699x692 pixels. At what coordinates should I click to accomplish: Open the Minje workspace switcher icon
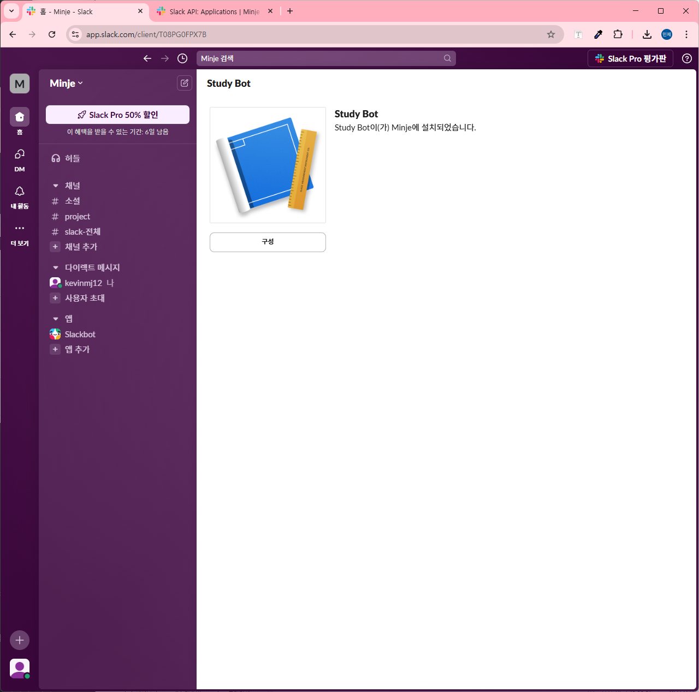[x=20, y=83]
